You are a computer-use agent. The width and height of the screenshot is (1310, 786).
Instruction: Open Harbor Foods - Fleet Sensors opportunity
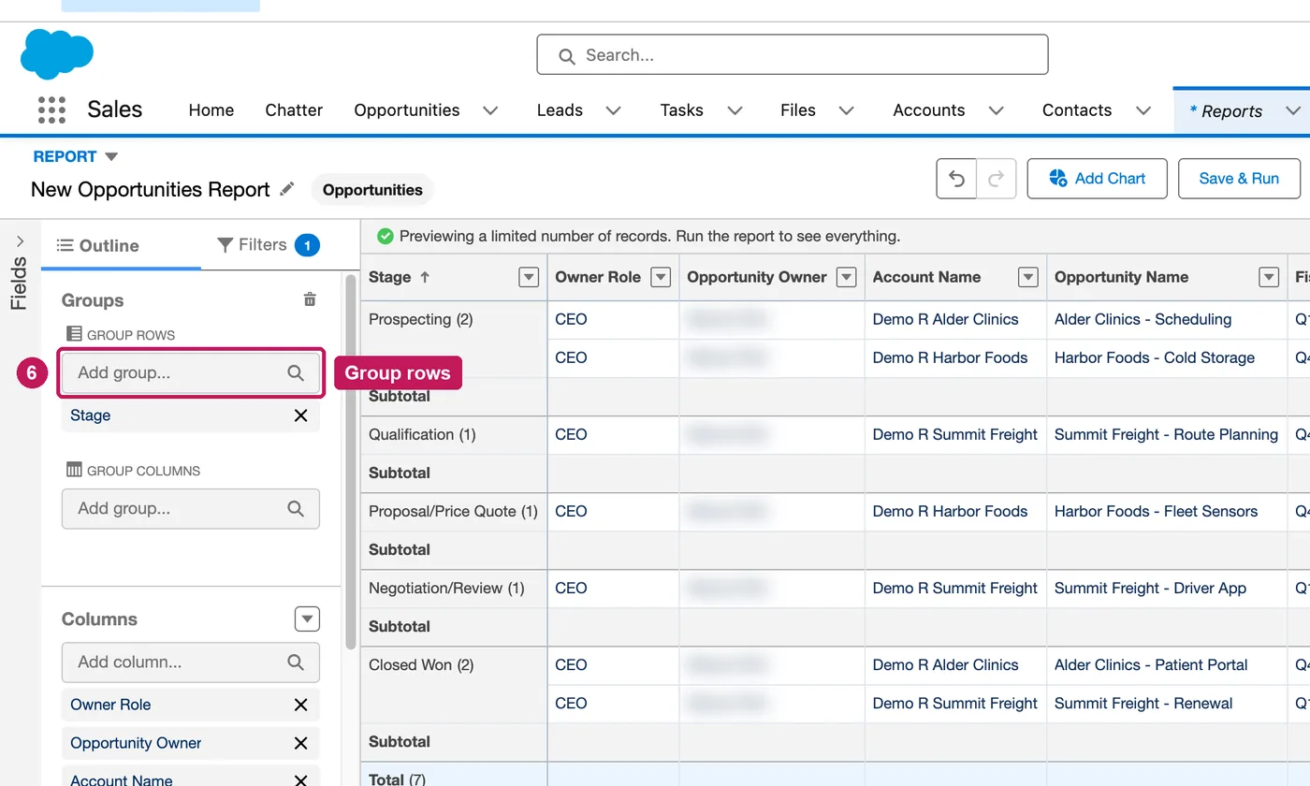coord(1156,511)
